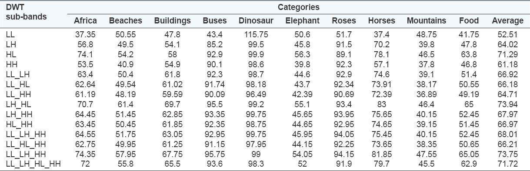Click the LL_LH_HL_HH row label
This screenshot has width=530, height=171.
27,164
